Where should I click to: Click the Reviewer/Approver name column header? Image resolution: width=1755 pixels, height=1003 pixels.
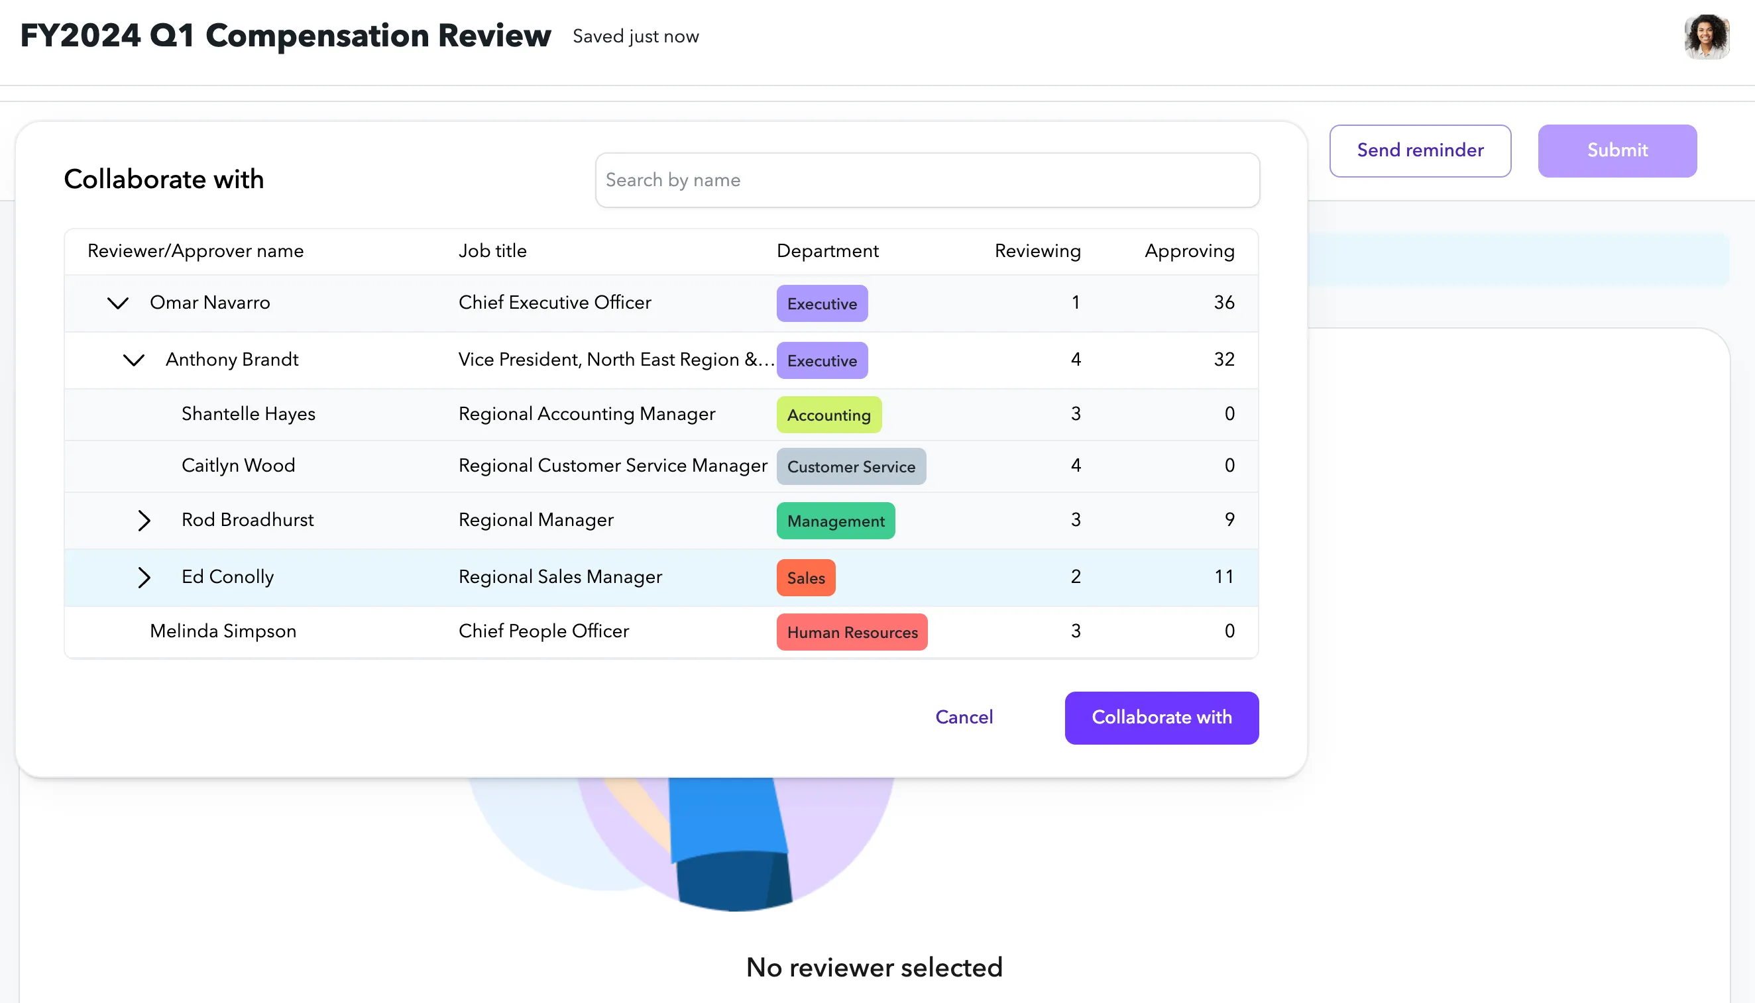click(195, 250)
